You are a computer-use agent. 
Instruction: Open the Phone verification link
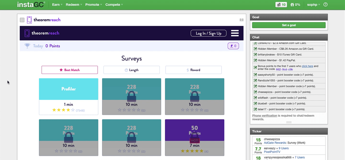pyautogui.click(x=265, y=116)
